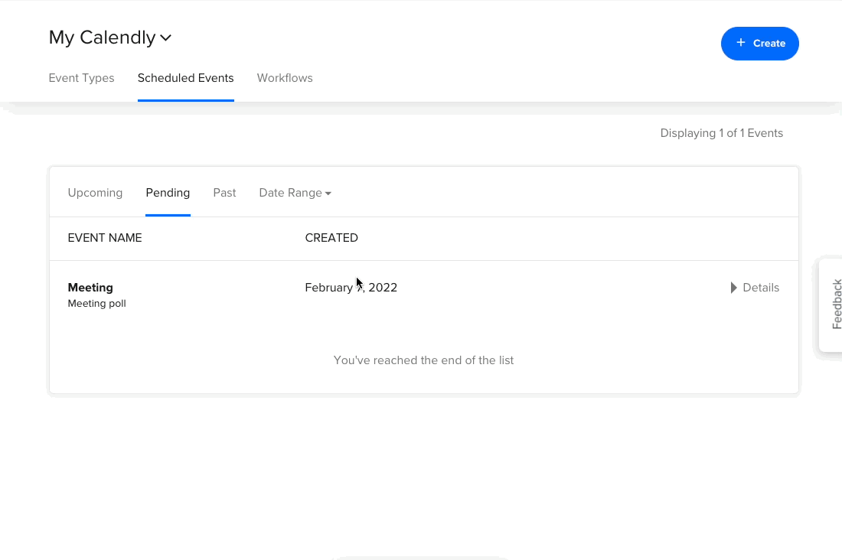Click the February 2022 created date
842x560 pixels.
[x=351, y=288]
